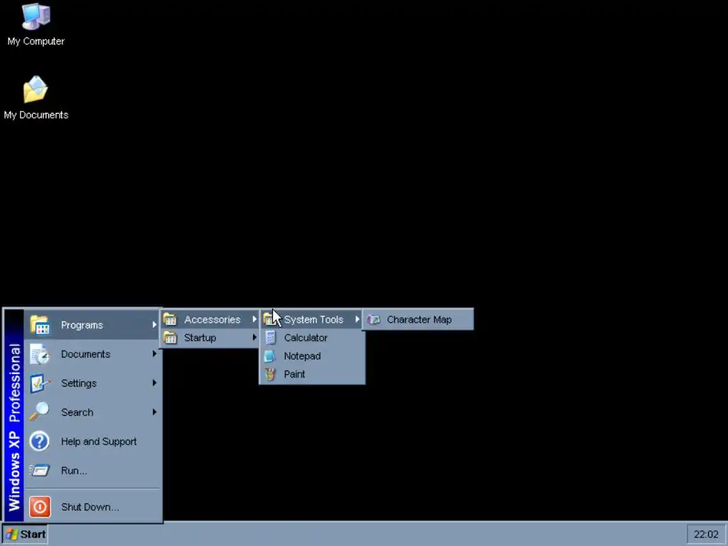This screenshot has width=728, height=546.
Task: Select the Startup submenu item
Action: 210,338
